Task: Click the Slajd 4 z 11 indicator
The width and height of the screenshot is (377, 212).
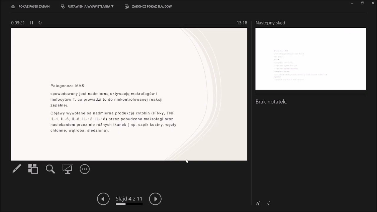Action: 129,199
